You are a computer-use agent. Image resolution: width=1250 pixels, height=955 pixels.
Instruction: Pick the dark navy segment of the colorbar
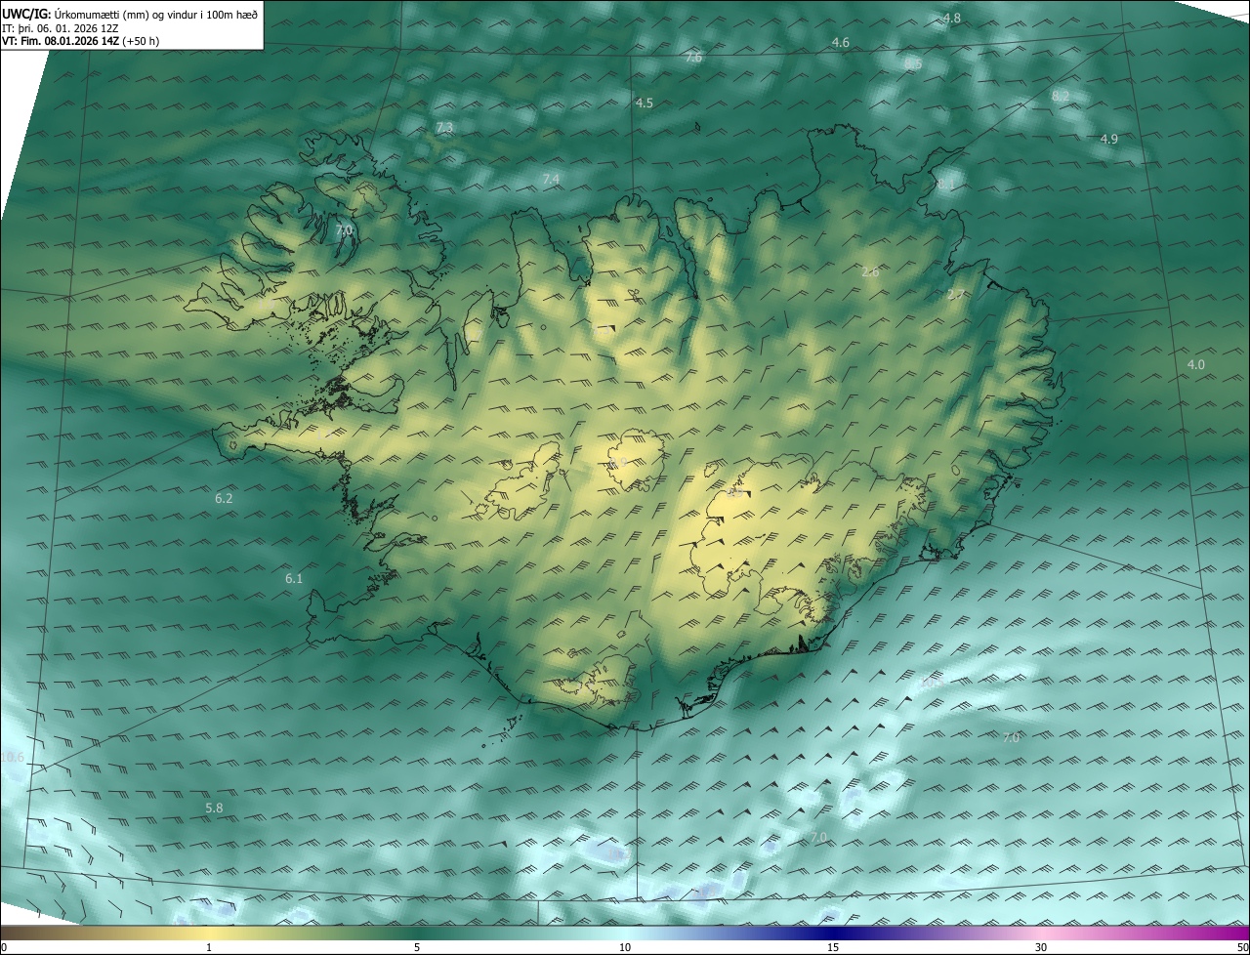coord(833,933)
